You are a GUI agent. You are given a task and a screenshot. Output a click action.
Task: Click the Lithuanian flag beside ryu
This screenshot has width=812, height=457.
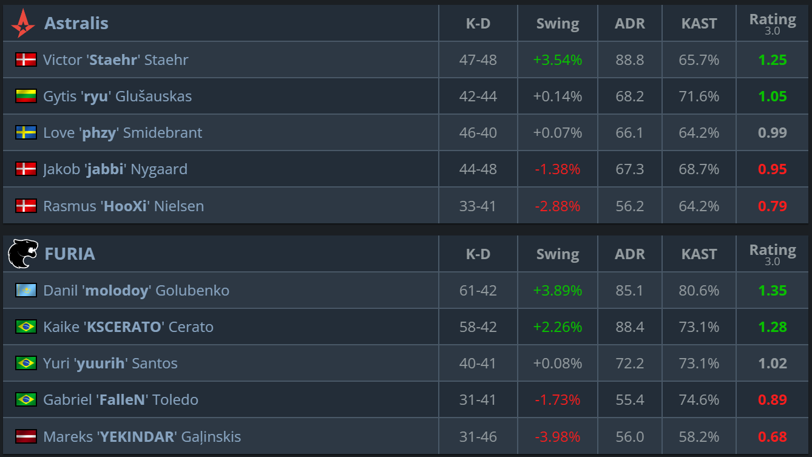pyautogui.click(x=26, y=96)
